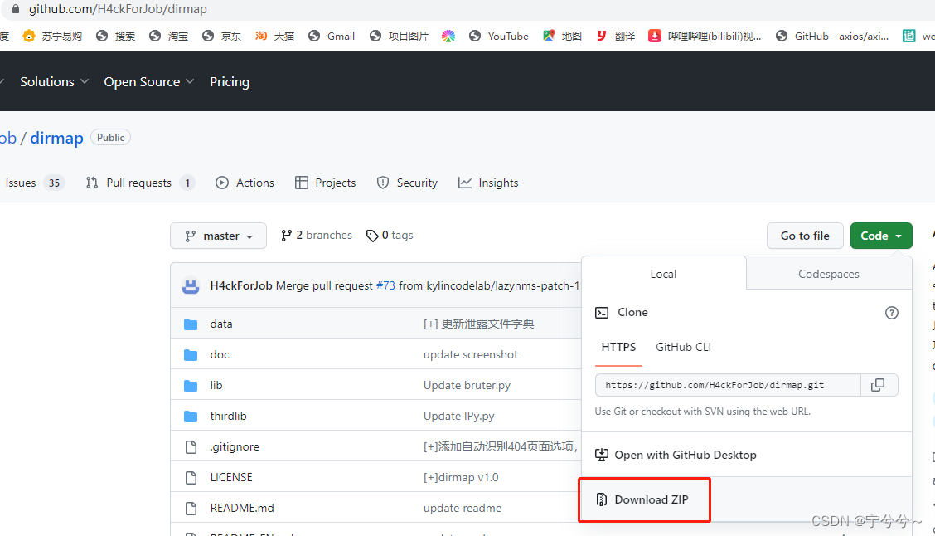This screenshot has width=935, height=536.
Task: Expand the Open Source menu
Action: (149, 82)
